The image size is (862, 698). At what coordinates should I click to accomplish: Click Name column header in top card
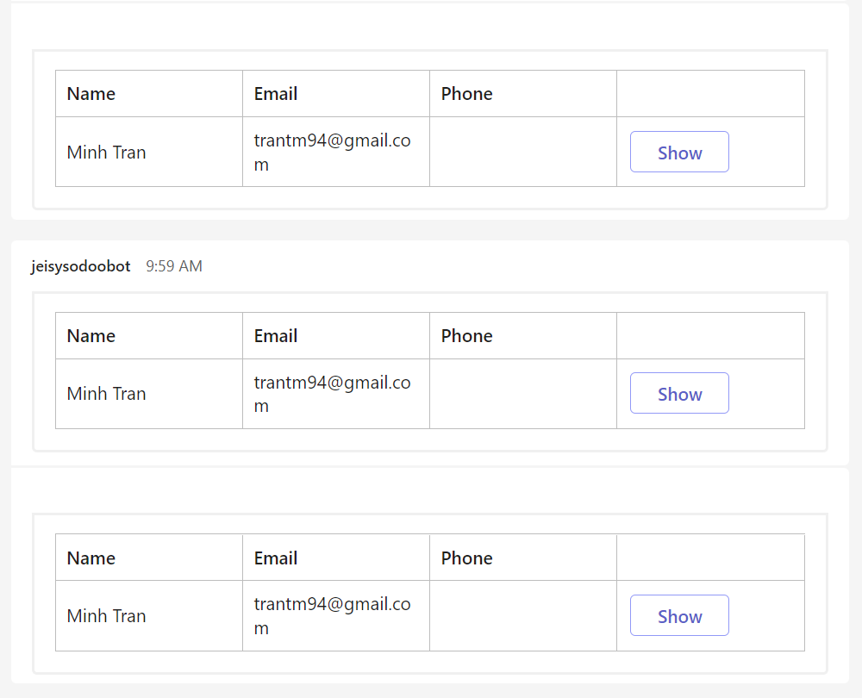tap(91, 94)
